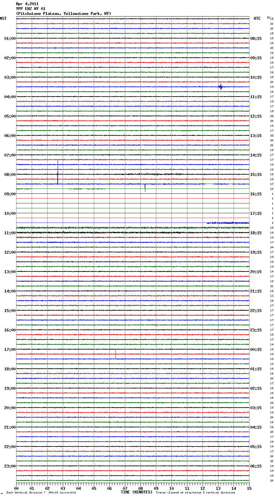This screenshot has width=275, height=497.
Task: Click the 23:00 MST time label
Action: (x=10, y=466)
